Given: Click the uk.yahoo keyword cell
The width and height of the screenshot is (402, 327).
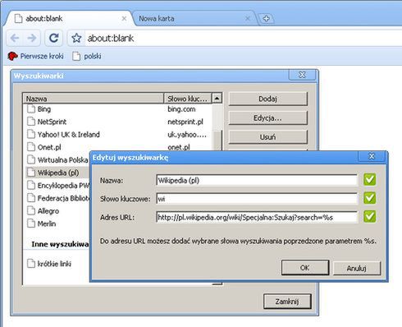Looking at the screenshot, I should [x=187, y=135].
